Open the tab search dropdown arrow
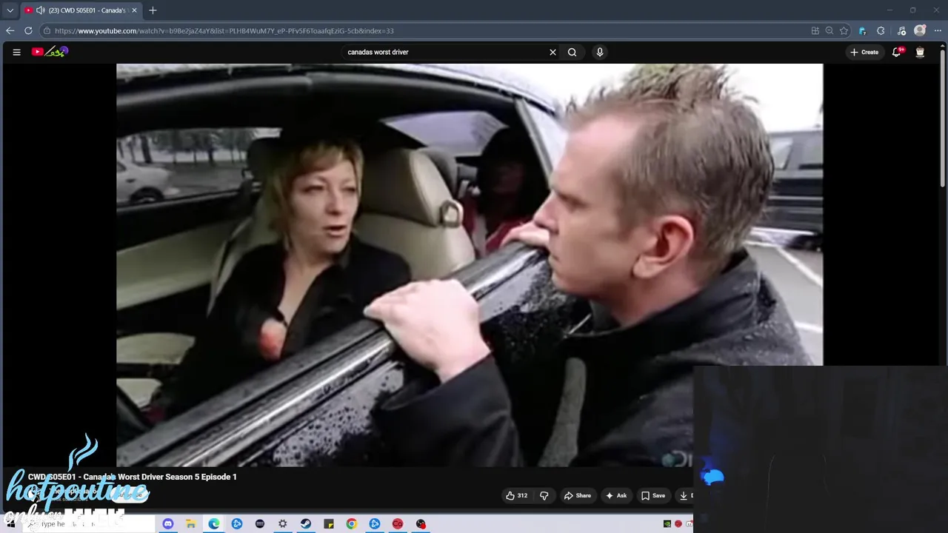This screenshot has width=948, height=533. click(x=10, y=10)
